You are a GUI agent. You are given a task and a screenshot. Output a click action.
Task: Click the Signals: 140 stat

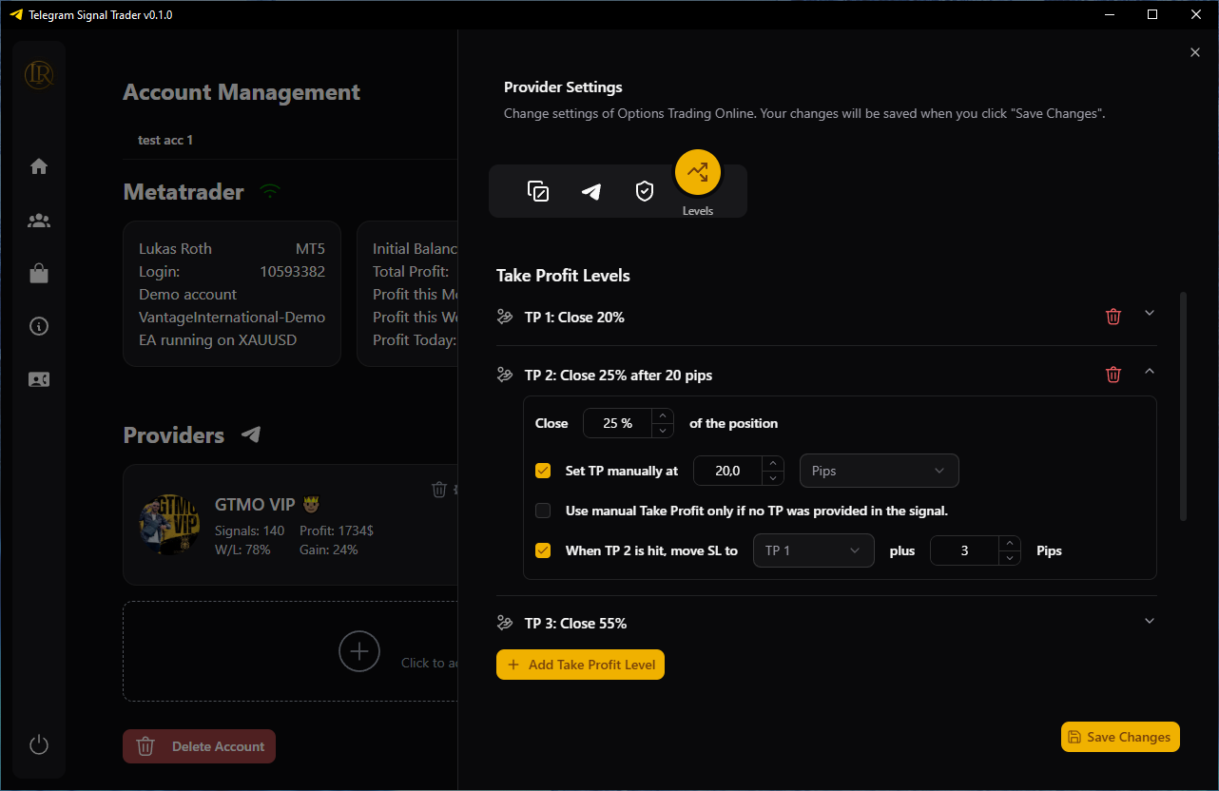click(250, 531)
